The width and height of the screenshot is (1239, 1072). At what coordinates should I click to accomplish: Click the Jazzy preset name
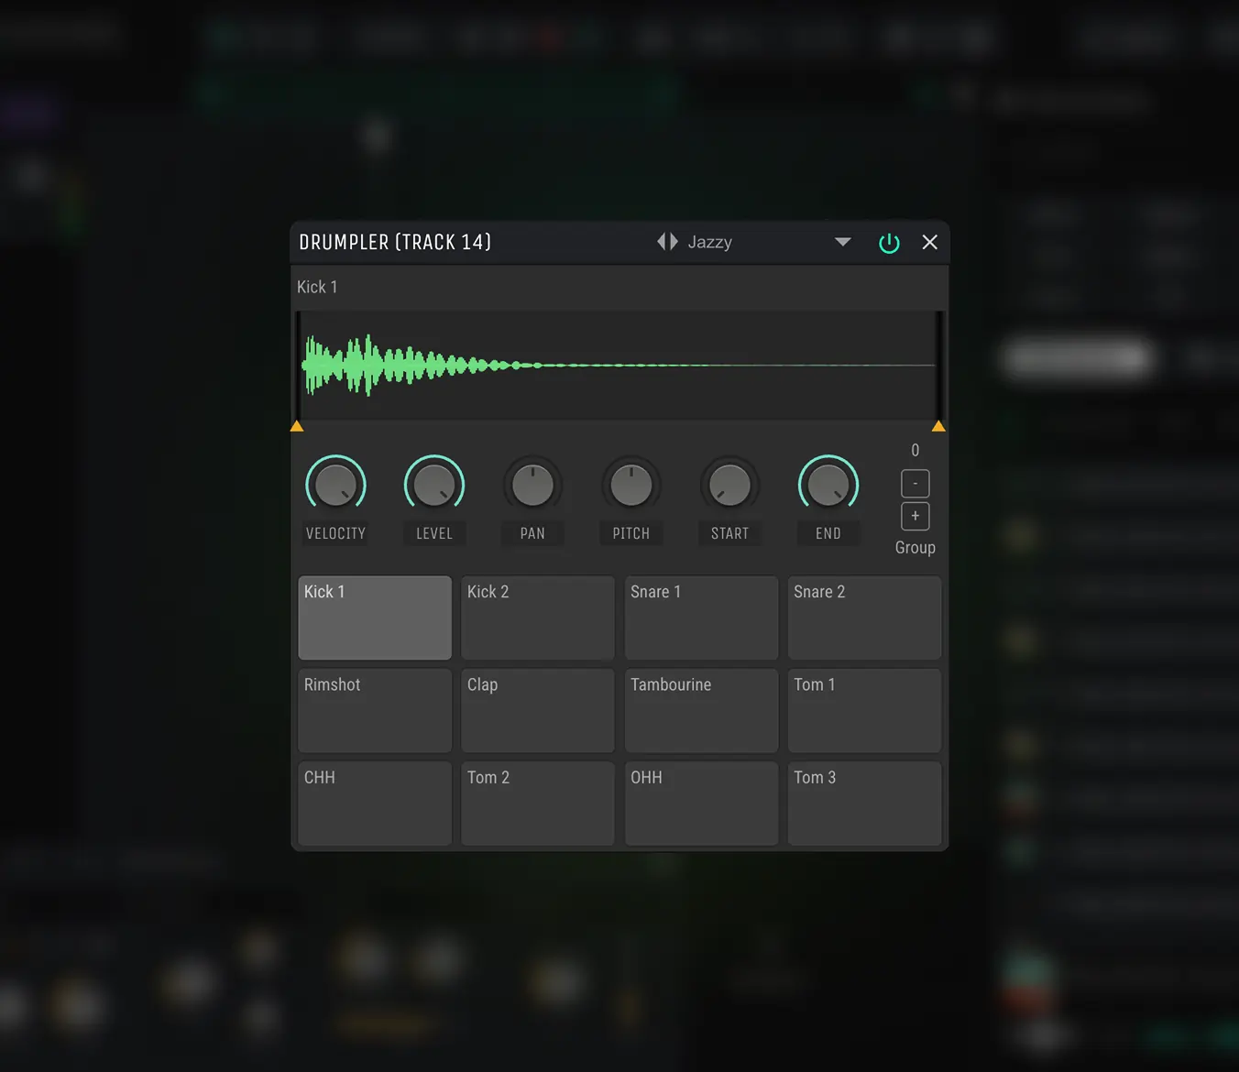[710, 242]
